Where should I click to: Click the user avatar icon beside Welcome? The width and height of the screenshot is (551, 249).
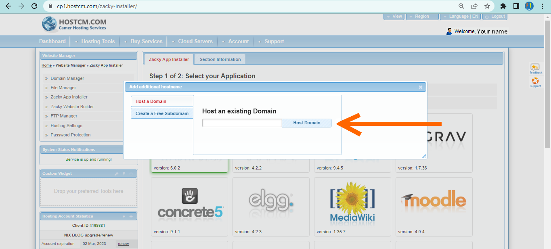point(449,31)
